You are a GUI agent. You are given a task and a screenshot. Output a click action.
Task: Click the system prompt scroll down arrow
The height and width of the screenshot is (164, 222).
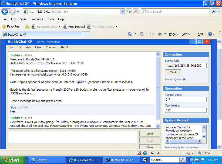tap(204, 136)
